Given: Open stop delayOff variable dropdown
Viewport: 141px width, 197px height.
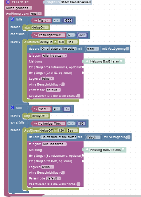Looking at the screenshot, I should point(40,116).
